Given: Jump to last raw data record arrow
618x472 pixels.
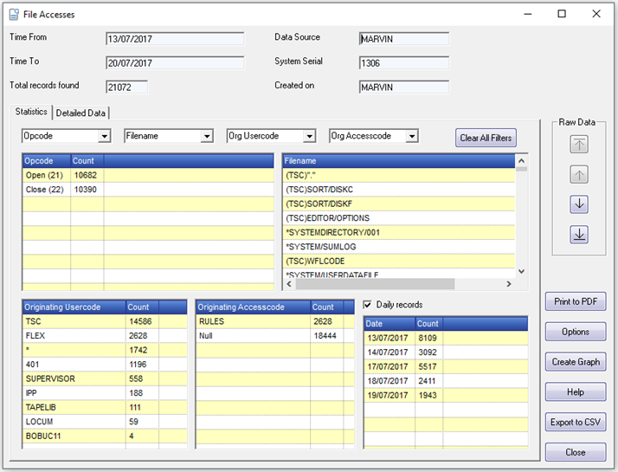Looking at the screenshot, I should 579,235.
